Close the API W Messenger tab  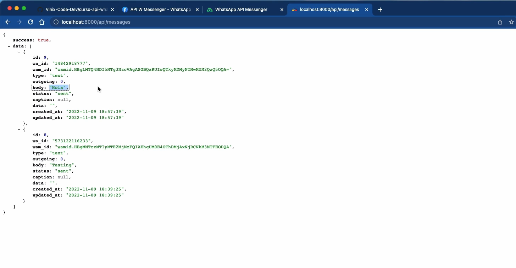pyautogui.click(x=197, y=10)
